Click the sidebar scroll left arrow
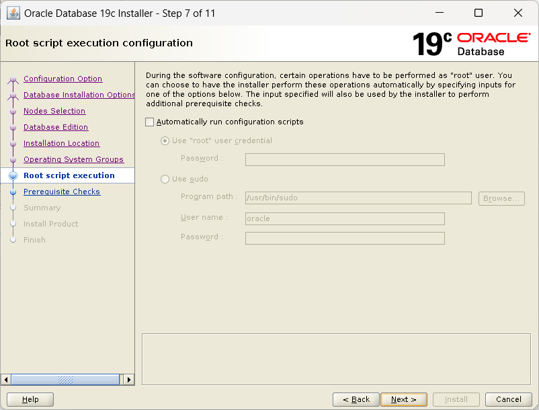The width and height of the screenshot is (539, 410). pyautogui.click(x=6, y=380)
